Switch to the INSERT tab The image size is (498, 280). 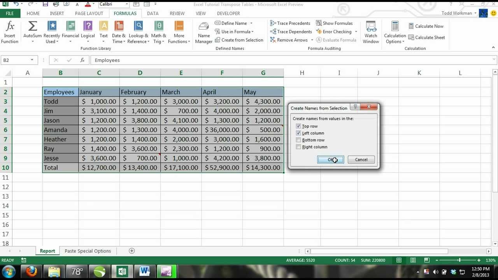click(x=57, y=13)
